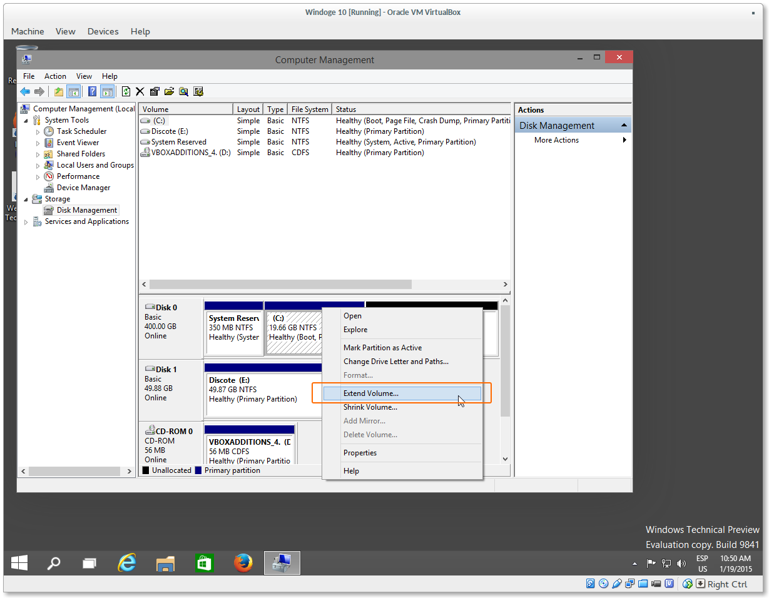The height and width of the screenshot is (598, 769).
Task: Toggle the Action pane visibility toolbar icon
Action: pyautogui.click(x=106, y=91)
